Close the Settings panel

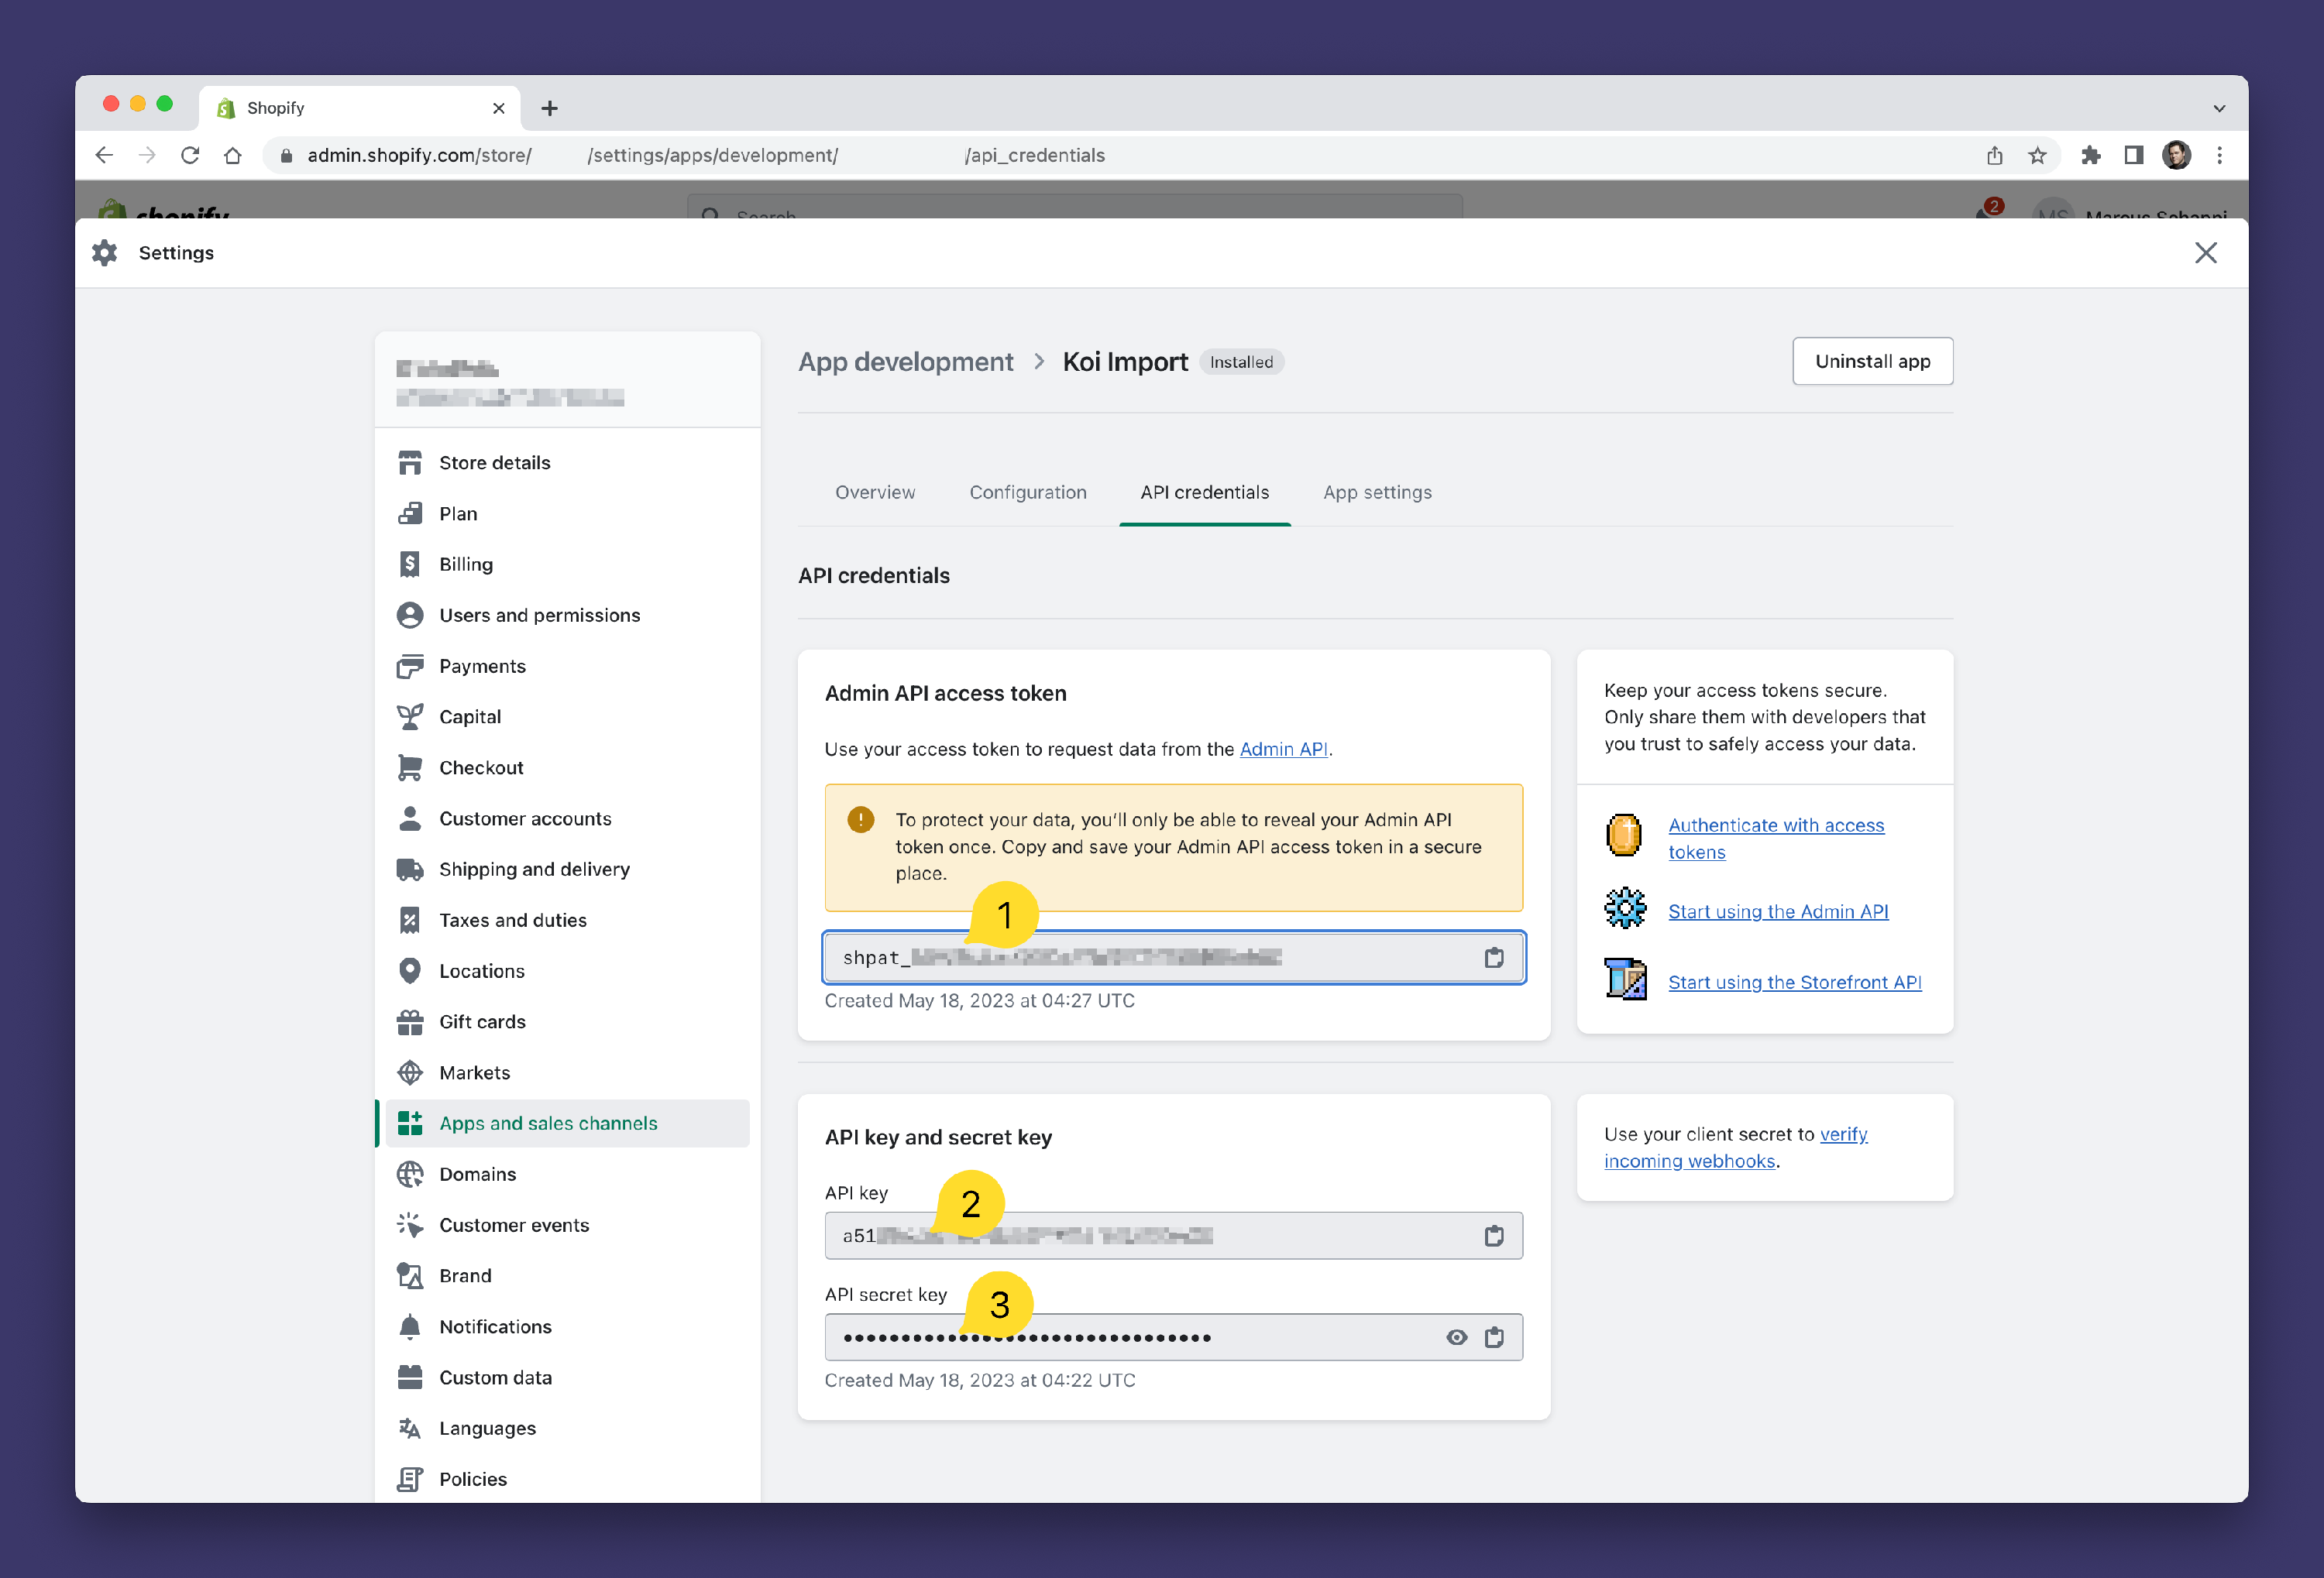tap(2205, 253)
